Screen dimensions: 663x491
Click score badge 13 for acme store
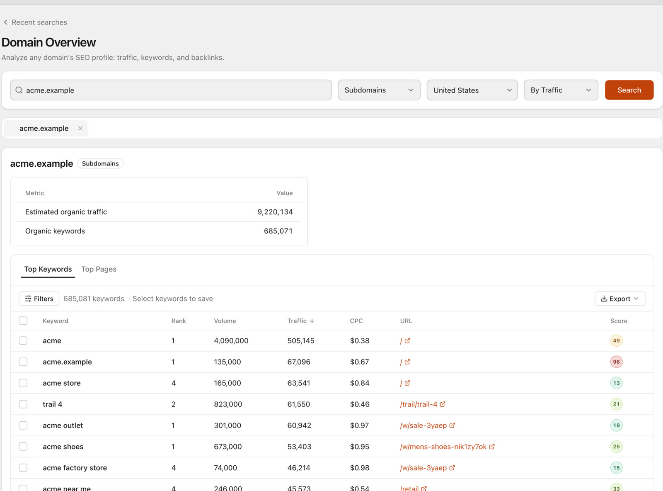click(617, 383)
